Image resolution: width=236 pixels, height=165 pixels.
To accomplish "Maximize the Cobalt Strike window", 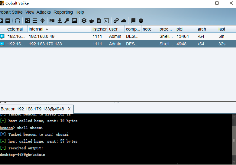I will tap(217, 3).
